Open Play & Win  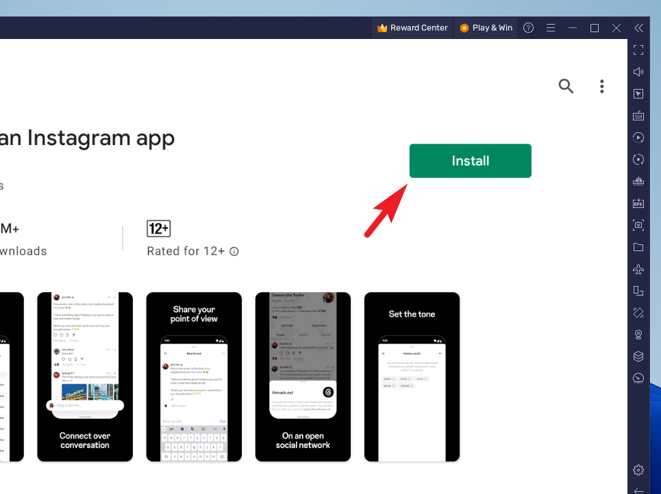[486, 28]
